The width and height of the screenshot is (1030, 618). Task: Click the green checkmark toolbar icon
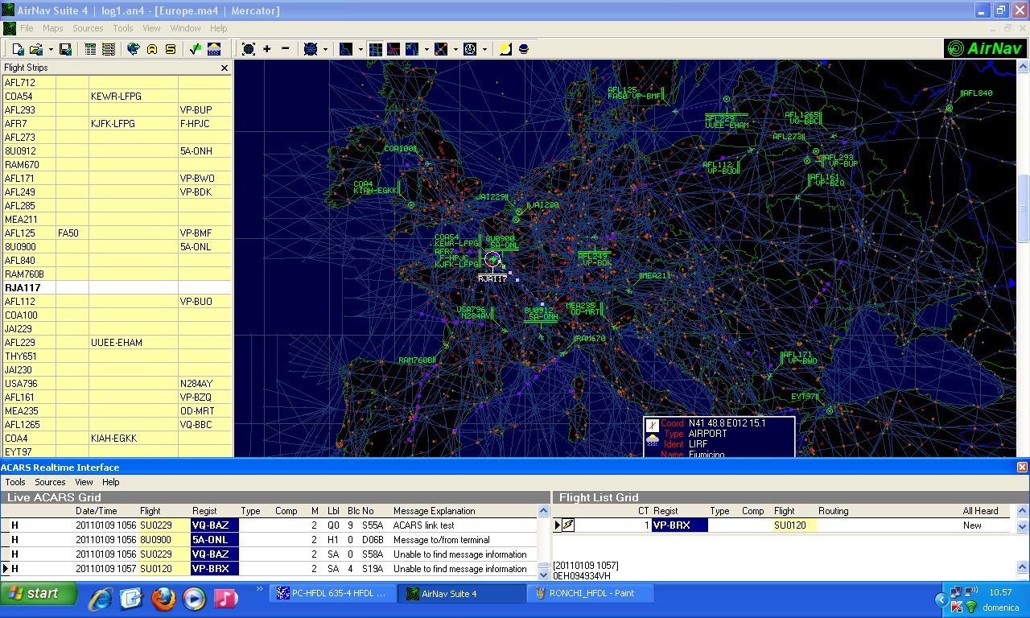[x=196, y=49]
